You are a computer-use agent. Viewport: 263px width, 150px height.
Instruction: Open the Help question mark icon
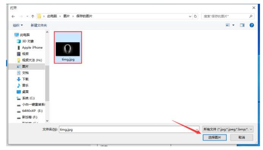pyautogui.click(x=252, y=25)
